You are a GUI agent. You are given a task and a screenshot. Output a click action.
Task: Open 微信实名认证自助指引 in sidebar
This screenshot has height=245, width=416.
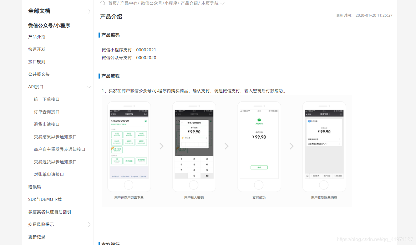[x=50, y=212]
